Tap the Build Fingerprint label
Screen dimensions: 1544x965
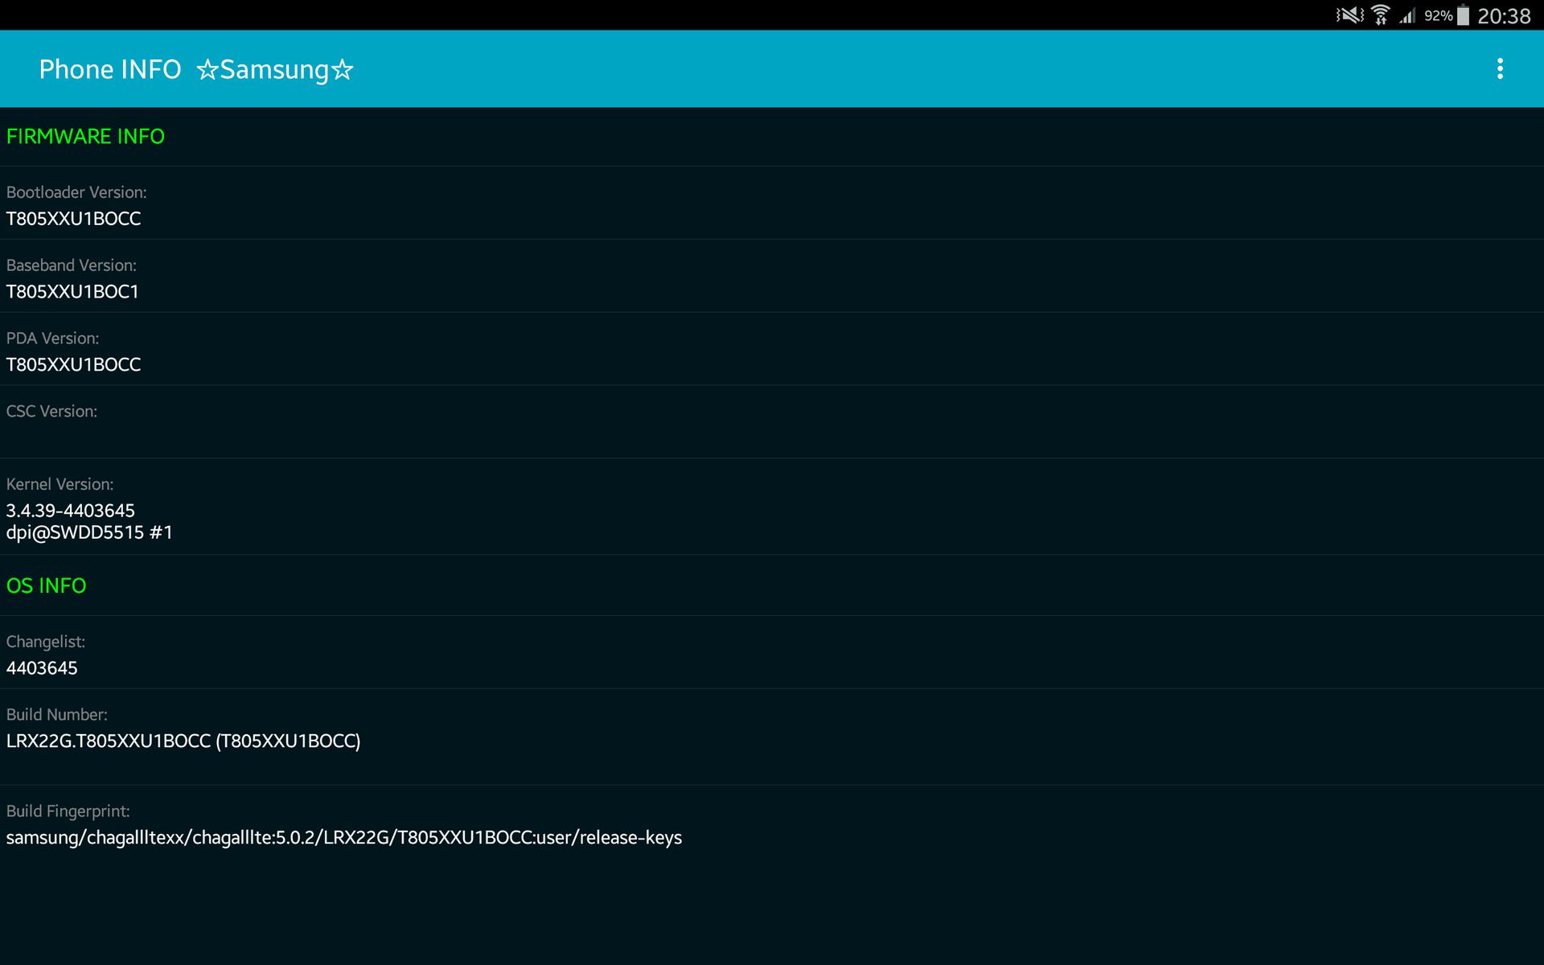point(68,811)
